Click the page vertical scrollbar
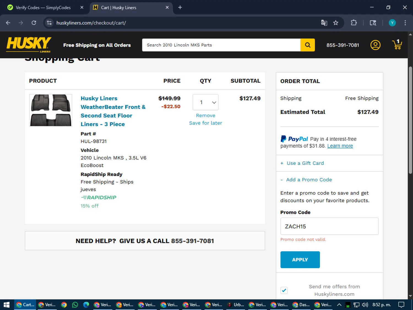This screenshot has width=413, height=310. pos(410,120)
